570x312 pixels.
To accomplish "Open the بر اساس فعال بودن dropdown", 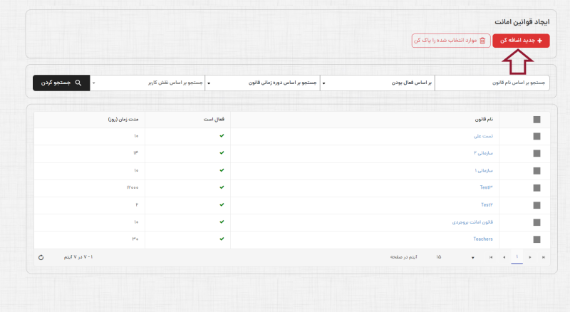I will point(378,83).
